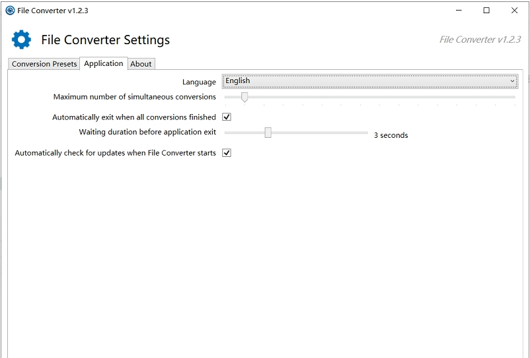Open the About tab
This screenshot has width=530, height=358.
(x=141, y=64)
